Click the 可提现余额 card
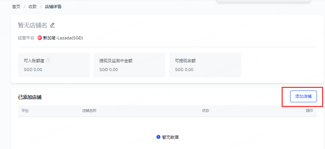Viewport: 325px width, 149px height. point(205,65)
